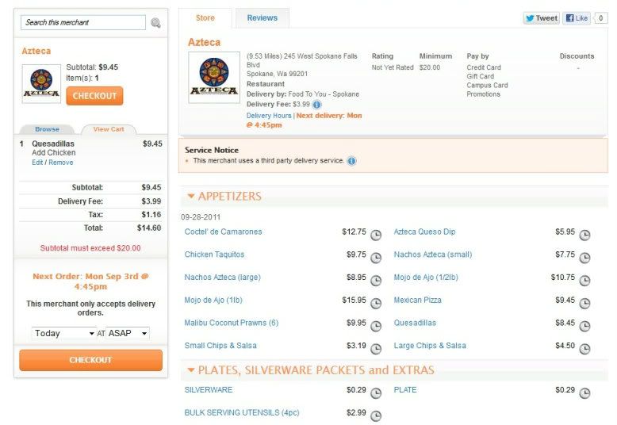This screenshot has height=425, width=617.
Task: Open the ASAP delivery time dropdown
Action: [x=128, y=333]
